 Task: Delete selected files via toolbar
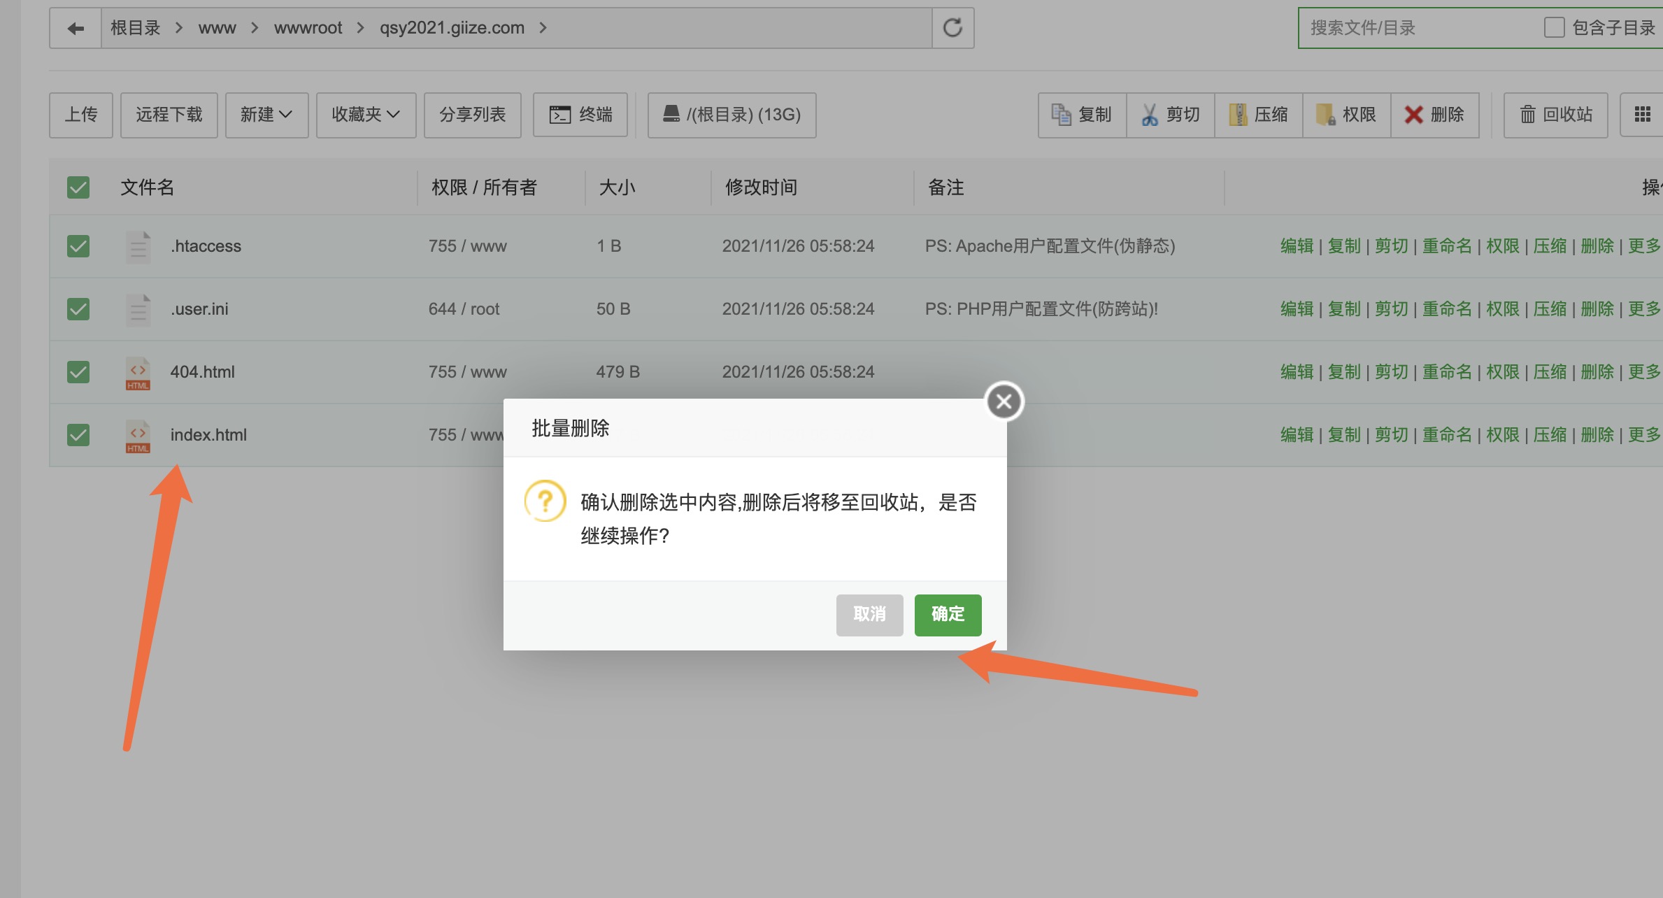(x=1434, y=115)
